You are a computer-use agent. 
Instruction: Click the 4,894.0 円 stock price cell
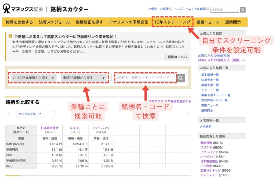(x=75, y=144)
